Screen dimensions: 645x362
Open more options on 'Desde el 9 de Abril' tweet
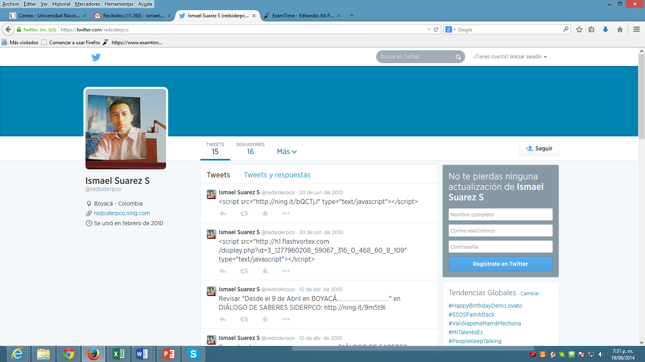[286, 319]
